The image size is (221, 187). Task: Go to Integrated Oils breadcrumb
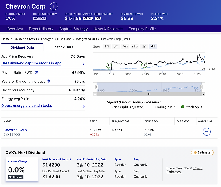coord(87,39)
